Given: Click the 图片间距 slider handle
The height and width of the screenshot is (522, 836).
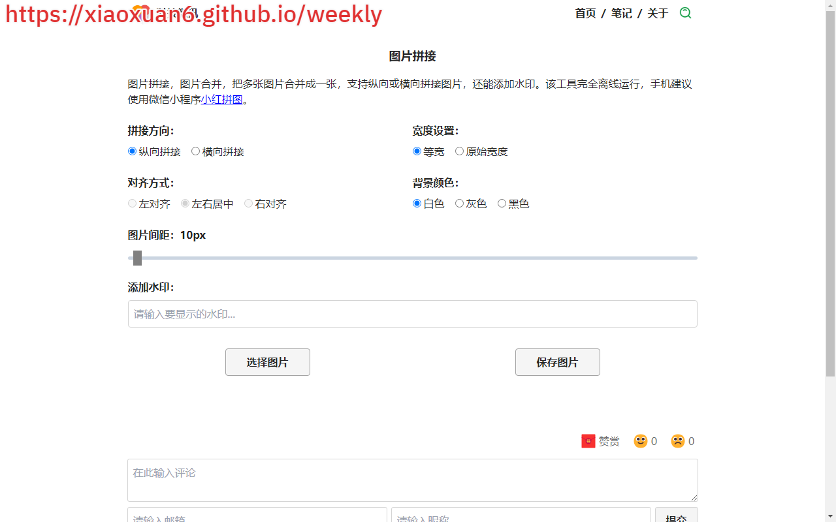Looking at the screenshot, I should tap(137, 258).
